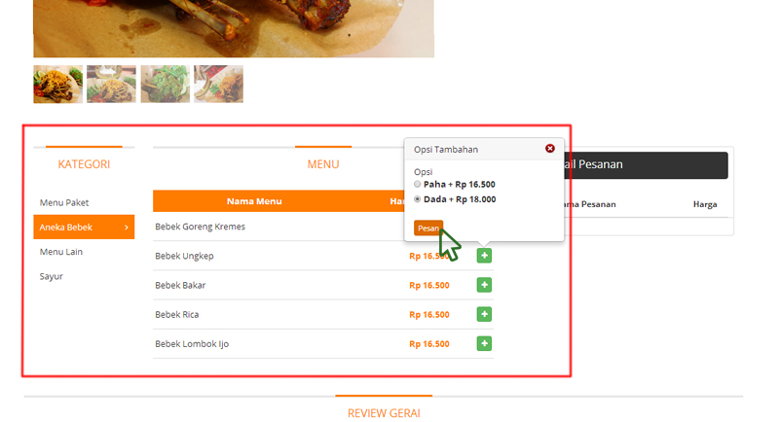
Task: Close the Opsi Tambahan popup
Action: [549, 148]
